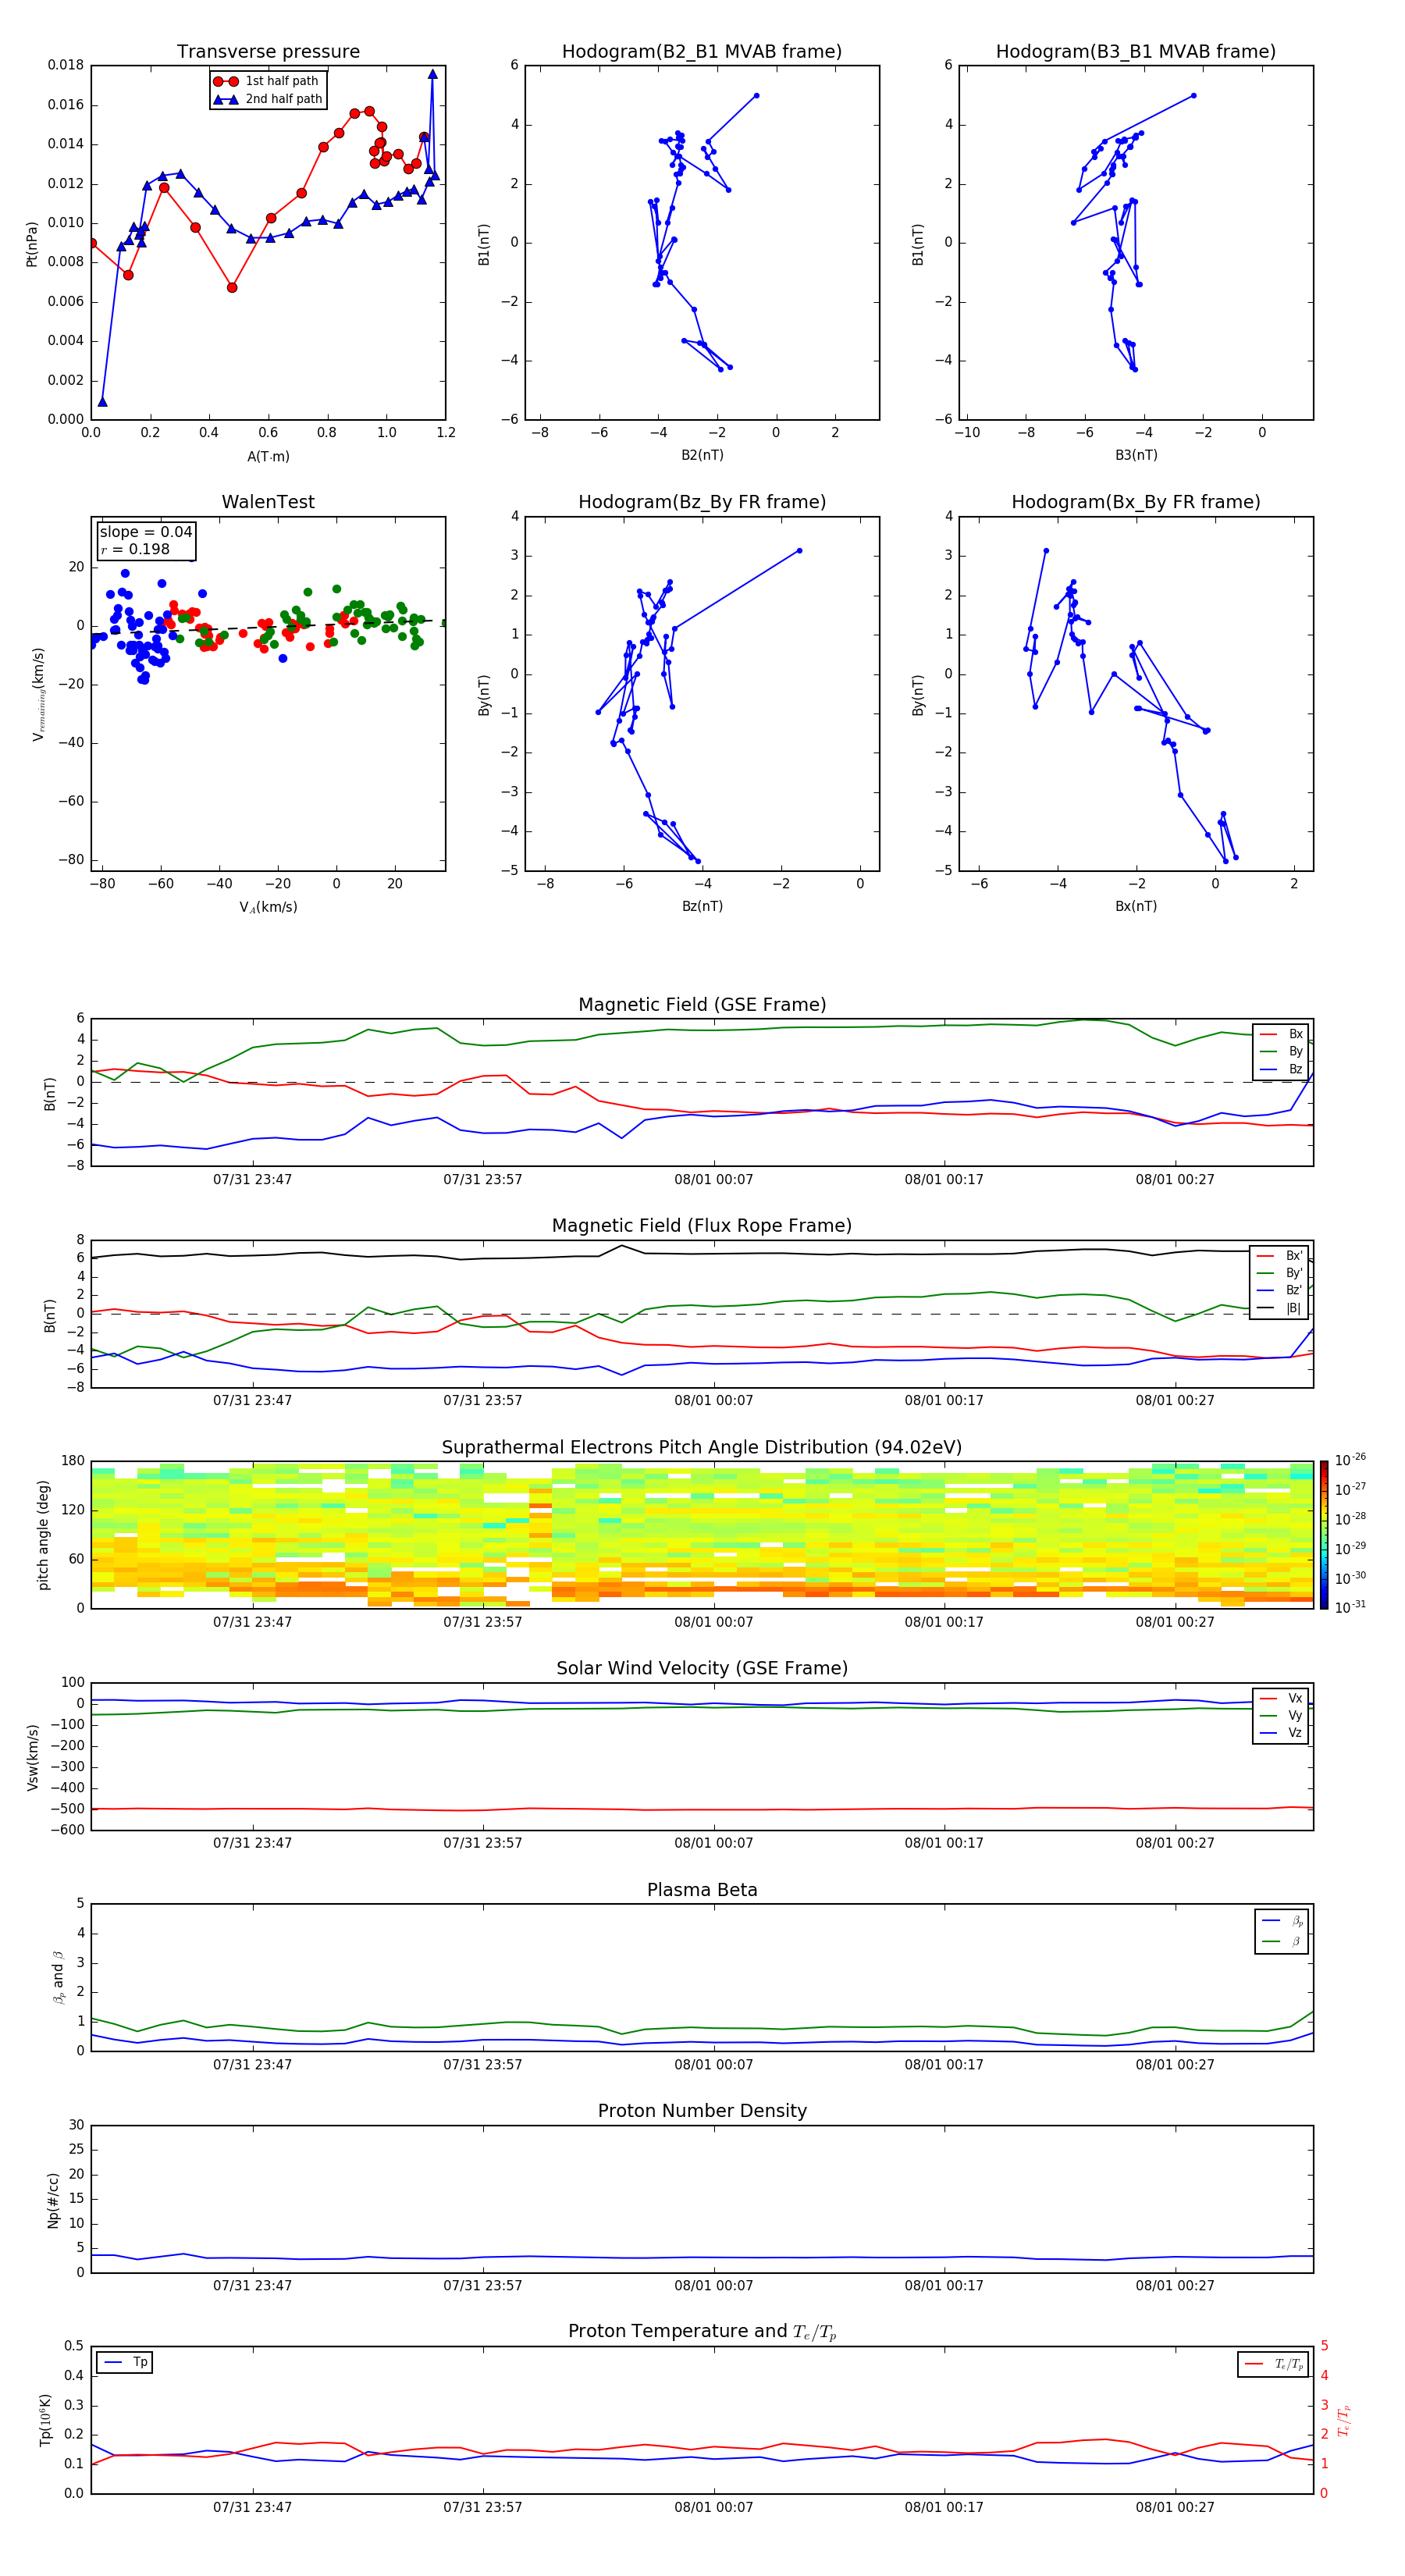This screenshot has height=2576, width=1405.
Task: Click the highest blue triangle in Transverse pressure
Action: pos(432,74)
